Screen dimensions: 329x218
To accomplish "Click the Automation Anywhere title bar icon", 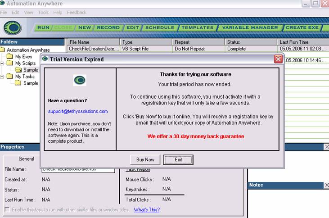I will 2,3.
